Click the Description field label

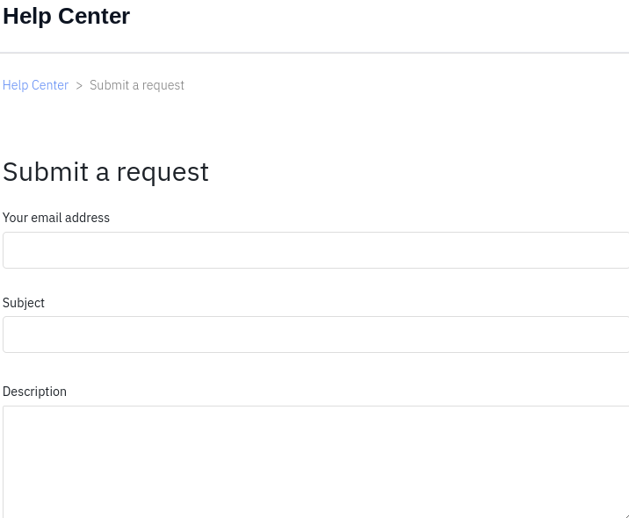[34, 392]
